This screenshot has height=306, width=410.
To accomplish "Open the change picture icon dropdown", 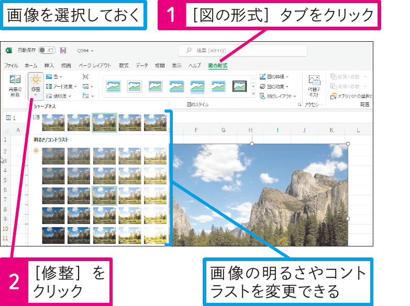I will pyautogui.click(x=87, y=86).
